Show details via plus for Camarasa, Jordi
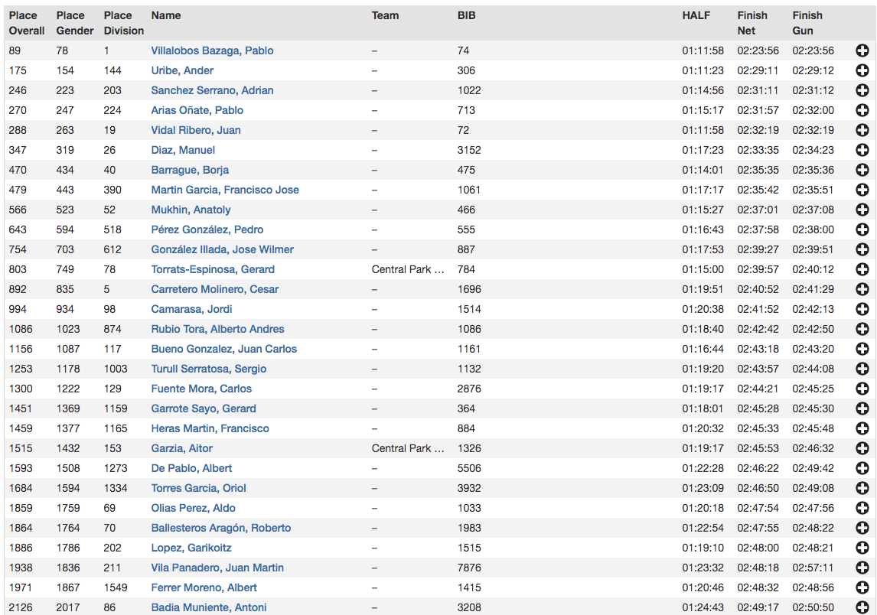This screenshot has width=877, height=615. (x=862, y=309)
